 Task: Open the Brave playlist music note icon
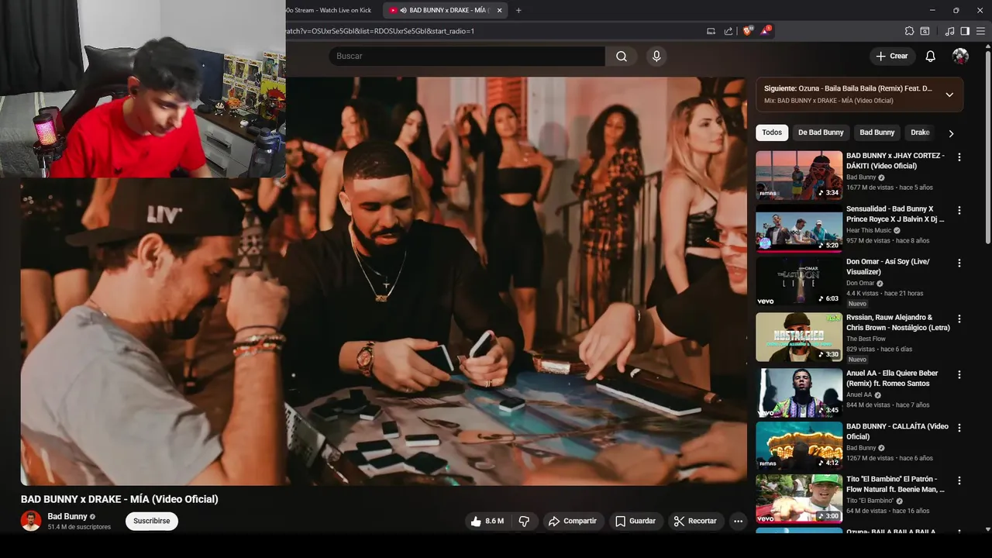click(x=950, y=31)
